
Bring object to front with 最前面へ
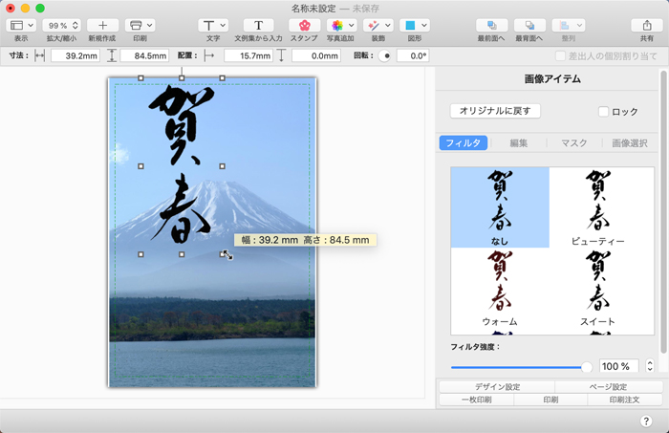click(x=491, y=25)
